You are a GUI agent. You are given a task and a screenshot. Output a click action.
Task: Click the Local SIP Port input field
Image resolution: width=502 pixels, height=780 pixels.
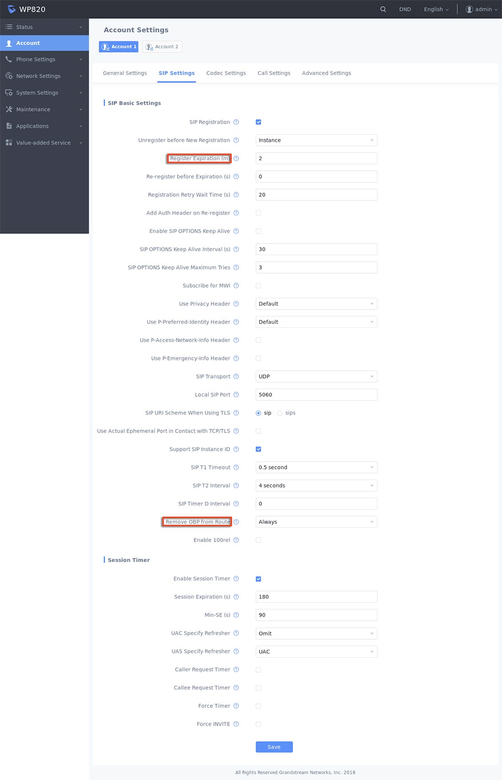tap(316, 395)
